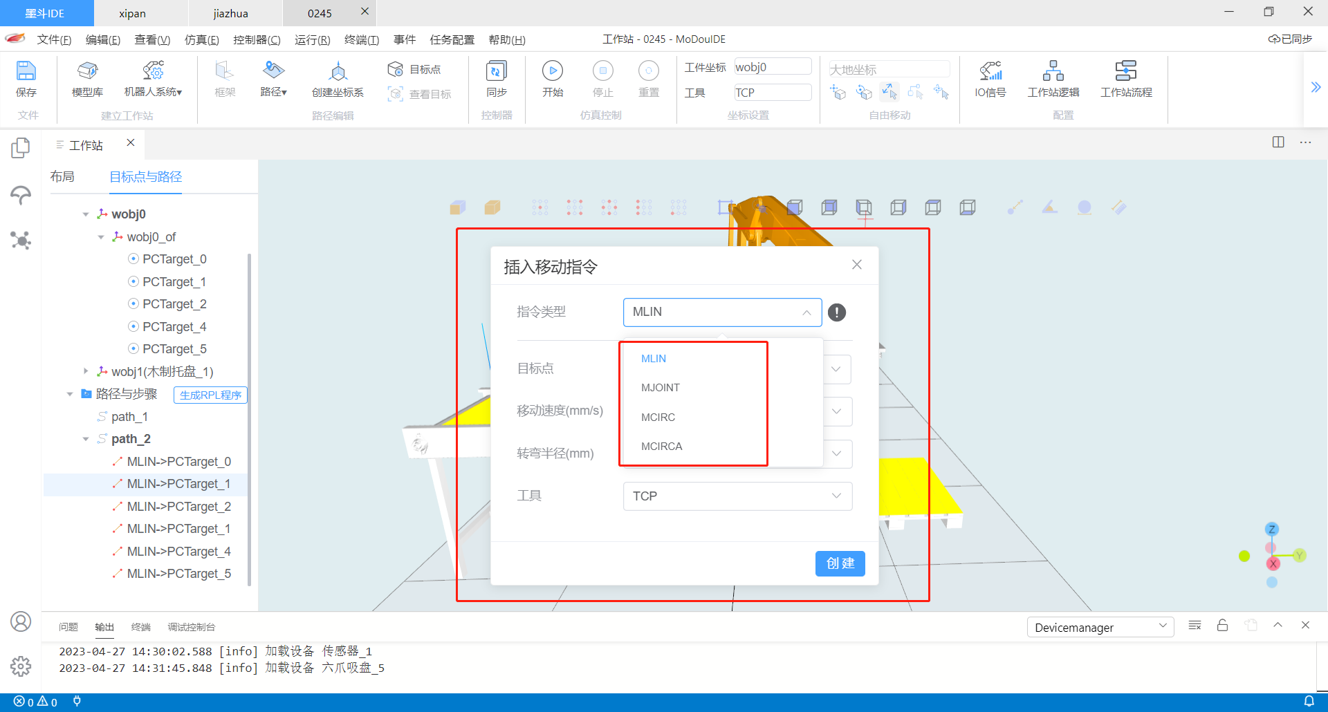Expand the wobj1(木制托盘_1) tree node
The height and width of the screenshot is (712, 1328).
click(86, 372)
